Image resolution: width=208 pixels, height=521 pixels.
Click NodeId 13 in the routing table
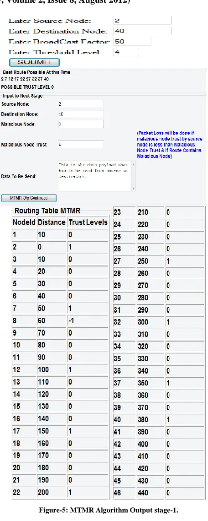[16, 382]
